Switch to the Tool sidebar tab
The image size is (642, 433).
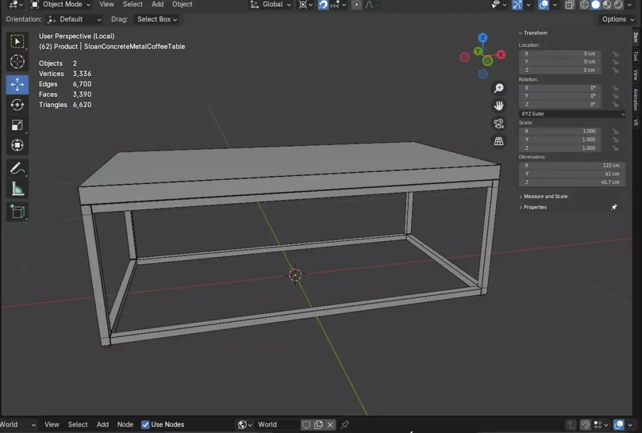pyautogui.click(x=636, y=56)
